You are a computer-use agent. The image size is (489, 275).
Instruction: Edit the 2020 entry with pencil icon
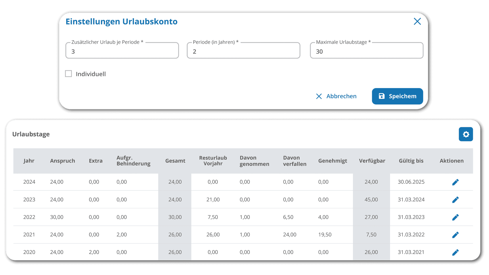[456, 252]
